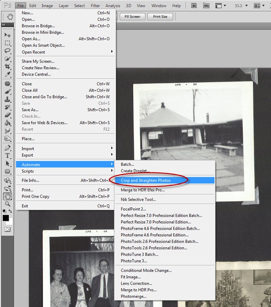This screenshot has width=271, height=307.
Task: Expand the Open Recent submenu
Action: (x=65, y=52)
